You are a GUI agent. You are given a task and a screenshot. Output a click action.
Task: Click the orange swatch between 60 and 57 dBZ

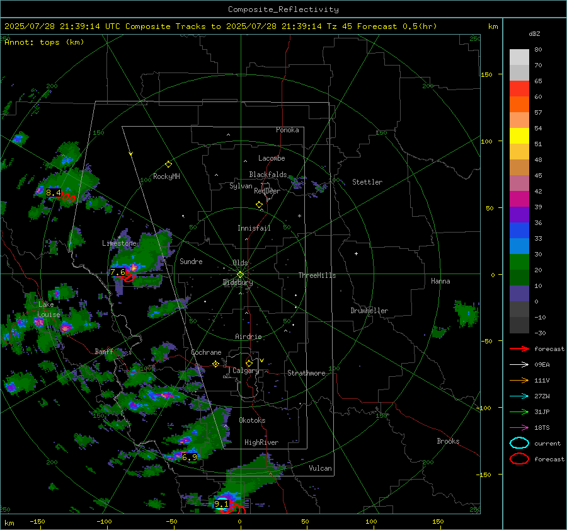coord(519,105)
